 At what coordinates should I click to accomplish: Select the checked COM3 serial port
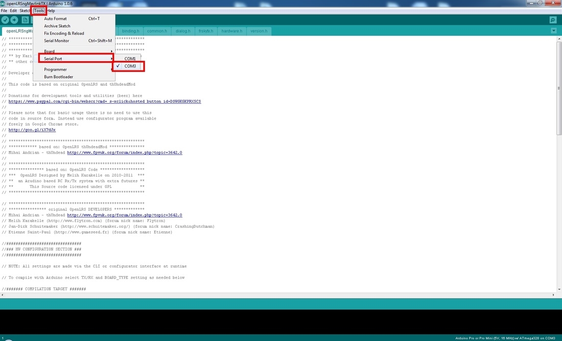(x=130, y=66)
